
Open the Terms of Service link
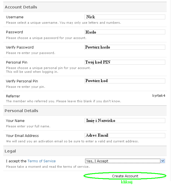click(42, 161)
